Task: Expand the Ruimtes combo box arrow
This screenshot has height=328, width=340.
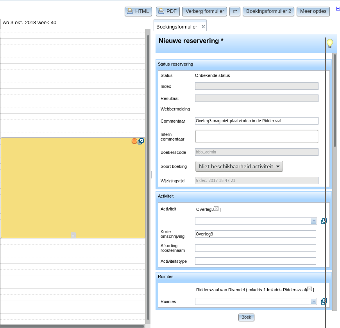Action: click(313, 301)
